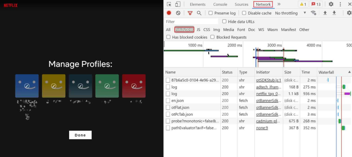Click the import HAR upload arrow icon
Screen dimensions: 352x157
[325, 13]
